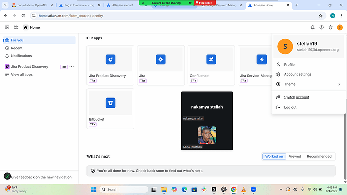Launch VLC from the taskbar

(243, 189)
